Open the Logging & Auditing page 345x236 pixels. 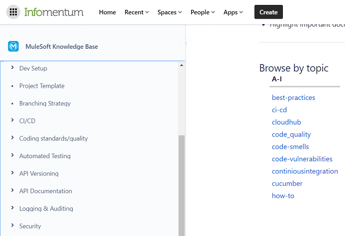46,208
